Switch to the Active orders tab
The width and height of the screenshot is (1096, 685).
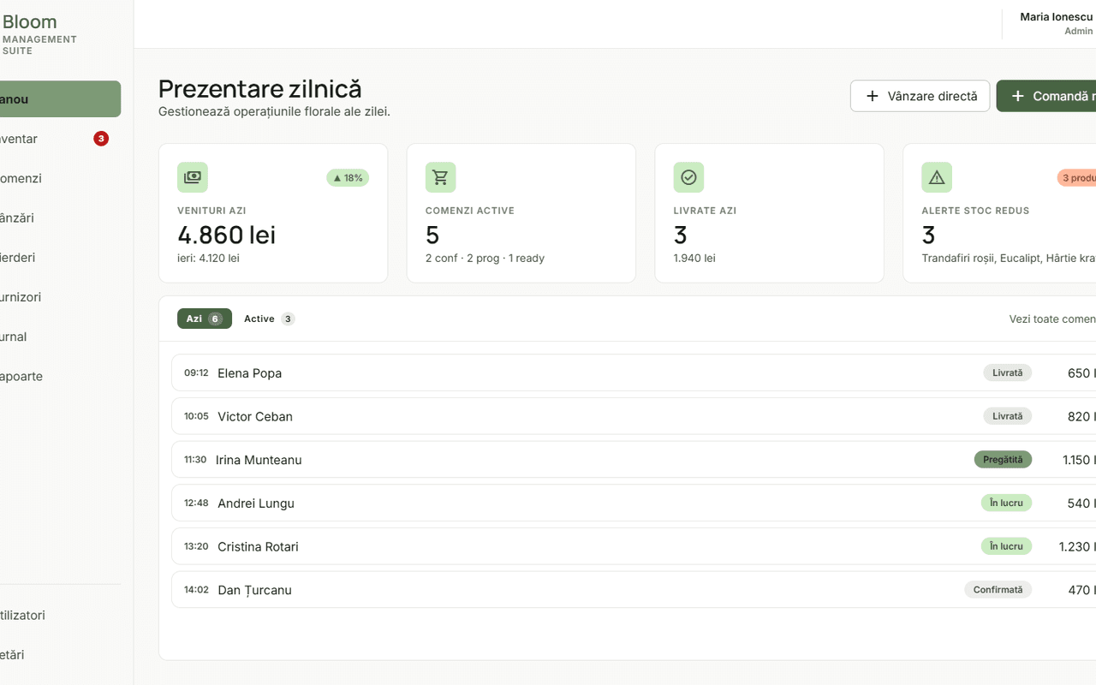[x=269, y=319]
